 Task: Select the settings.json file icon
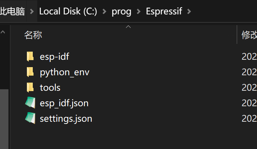[30, 118]
